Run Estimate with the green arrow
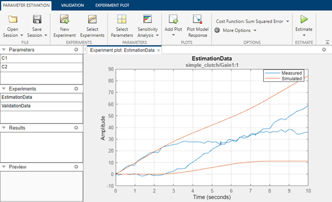 pos(304,19)
